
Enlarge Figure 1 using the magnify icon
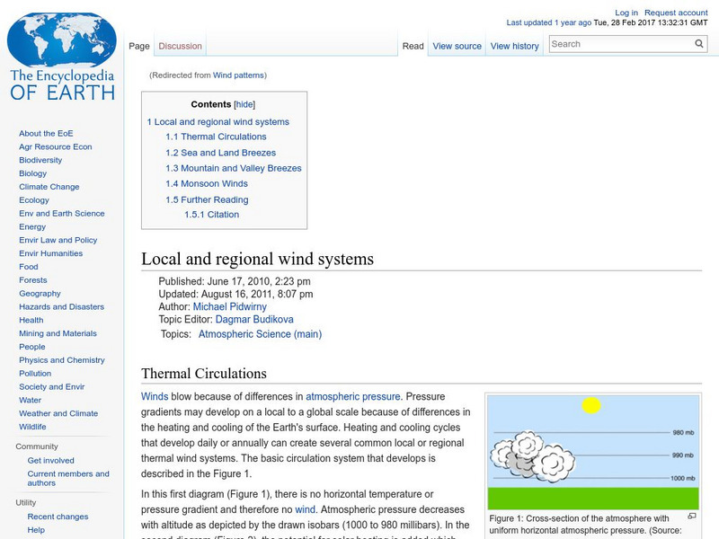pyautogui.click(x=692, y=516)
